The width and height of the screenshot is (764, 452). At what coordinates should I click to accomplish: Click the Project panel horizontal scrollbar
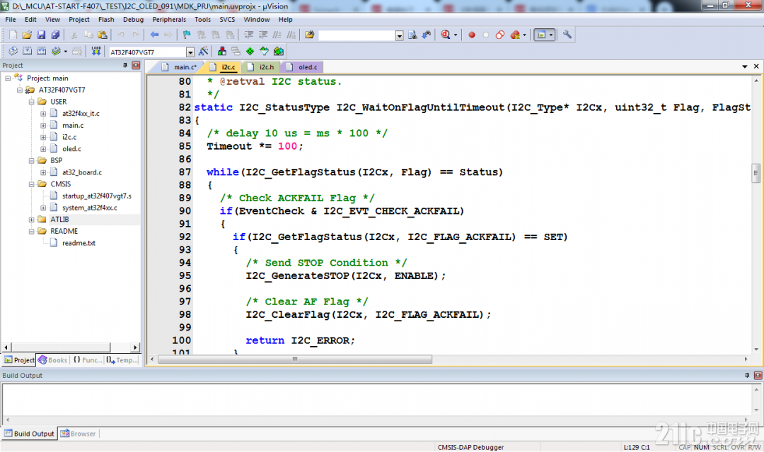click(x=60, y=347)
